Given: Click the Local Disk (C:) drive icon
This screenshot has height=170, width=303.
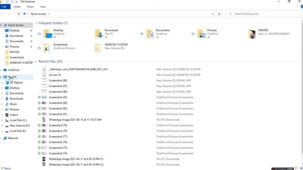Looking at the screenshot, I should 7,120.
